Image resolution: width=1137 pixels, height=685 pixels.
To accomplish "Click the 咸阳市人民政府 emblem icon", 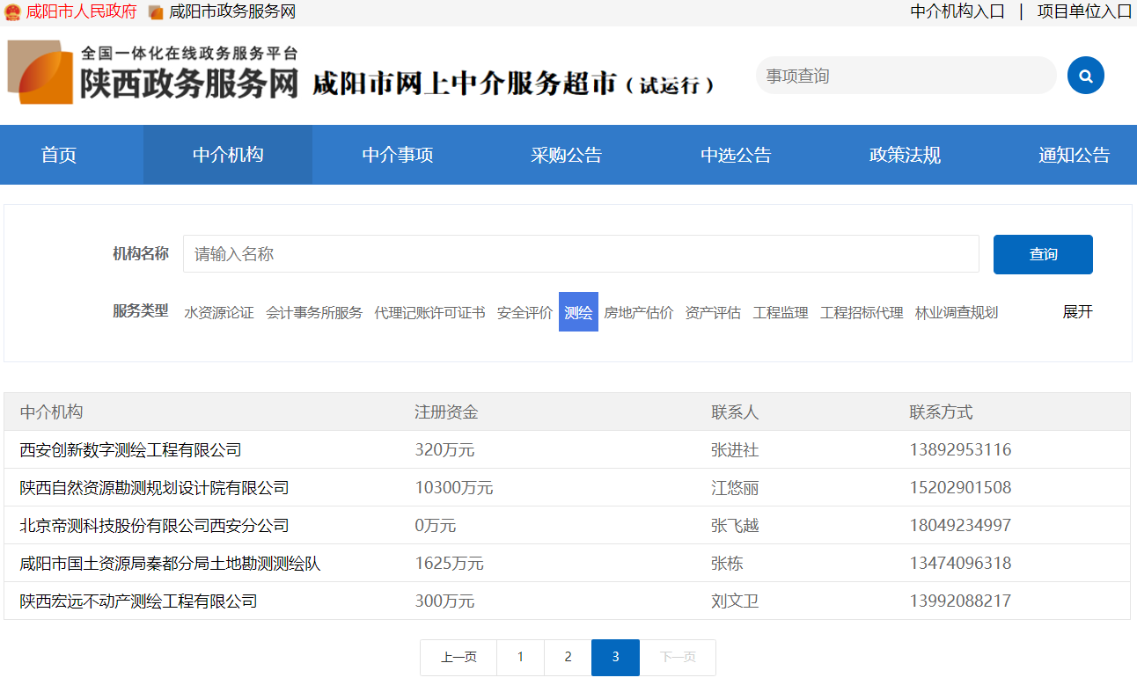I will (x=12, y=12).
